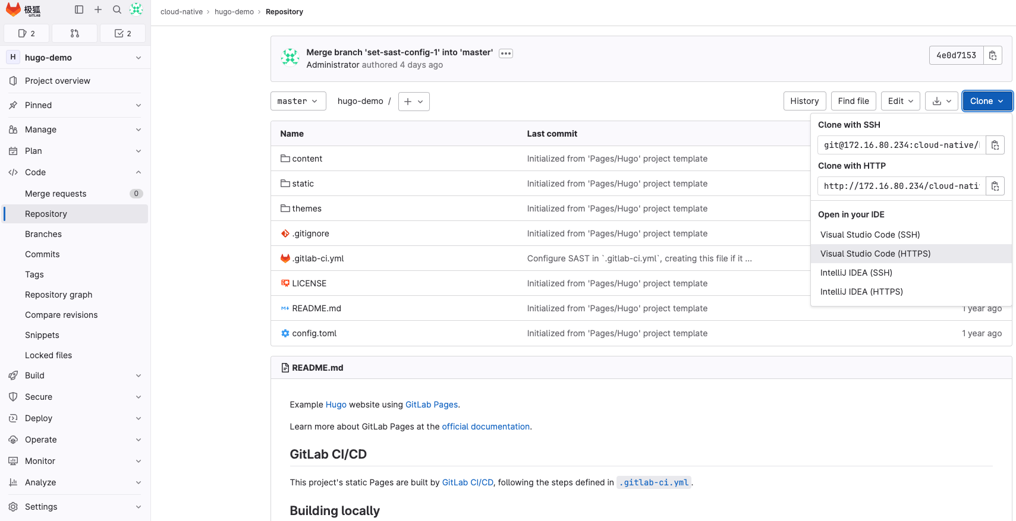Click the HTTP clone URL field
The image size is (1016, 521).
pyautogui.click(x=901, y=186)
